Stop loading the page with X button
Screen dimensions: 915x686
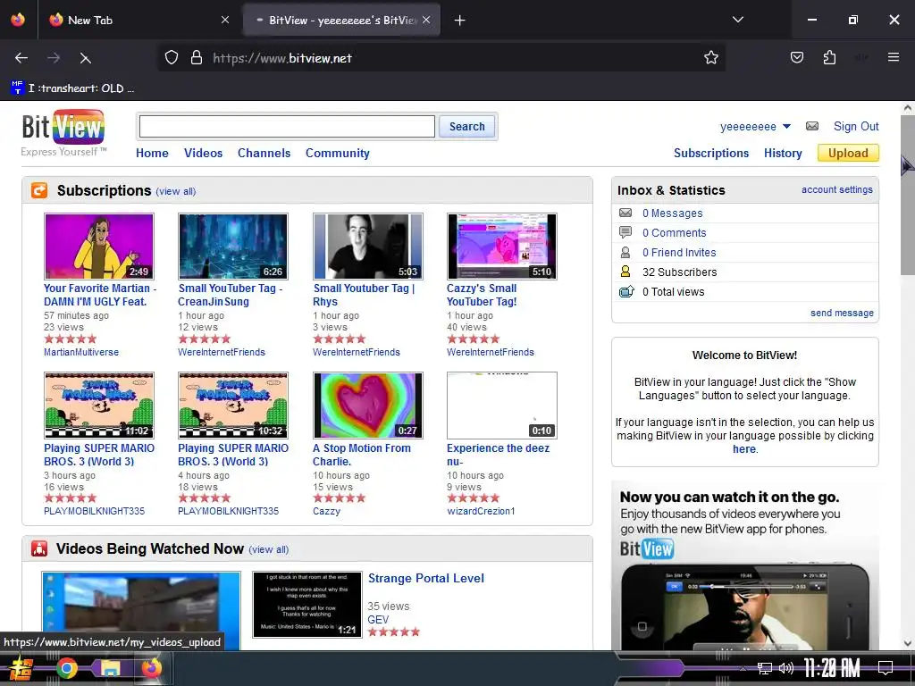(85, 58)
